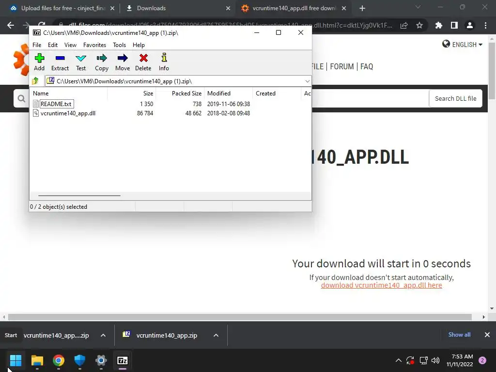Viewport: 496px width, 372px height.
Task: Click the browser page horizontal scrollbar
Action: pyautogui.click(x=240, y=317)
